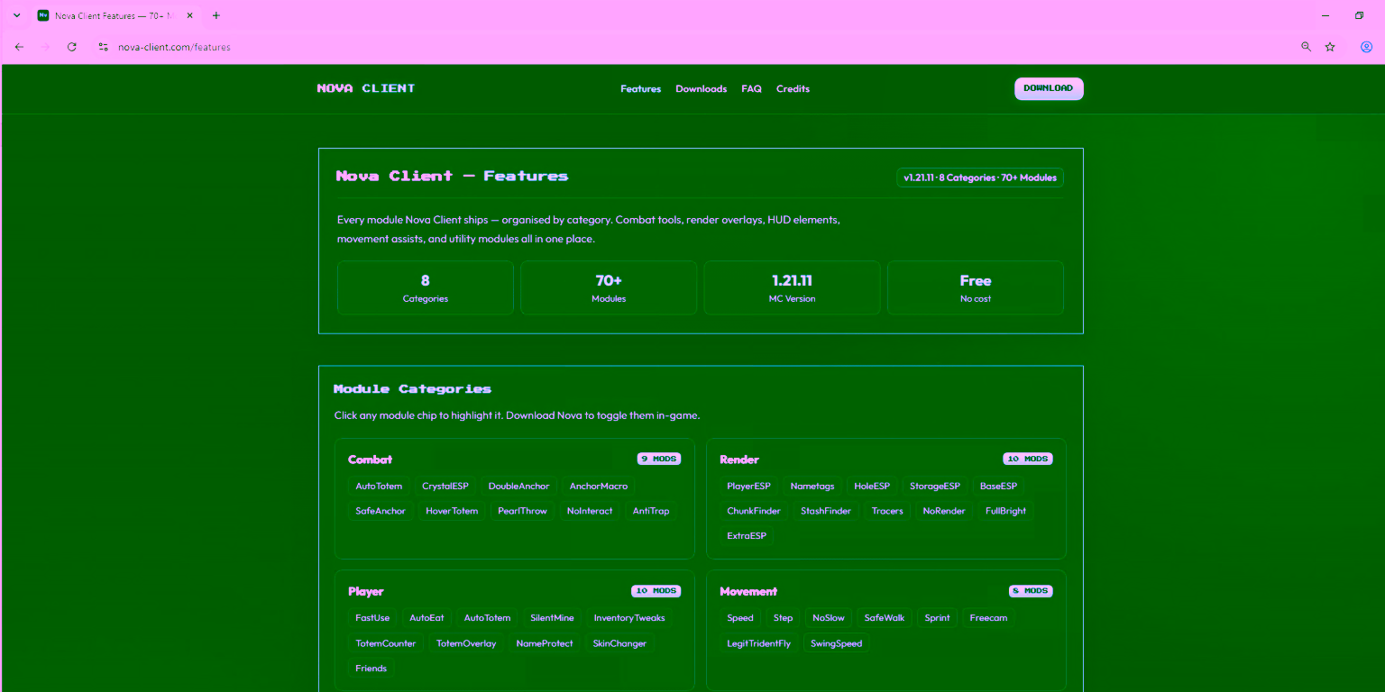Open site information icon beside URL

pyautogui.click(x=103, y=47)
